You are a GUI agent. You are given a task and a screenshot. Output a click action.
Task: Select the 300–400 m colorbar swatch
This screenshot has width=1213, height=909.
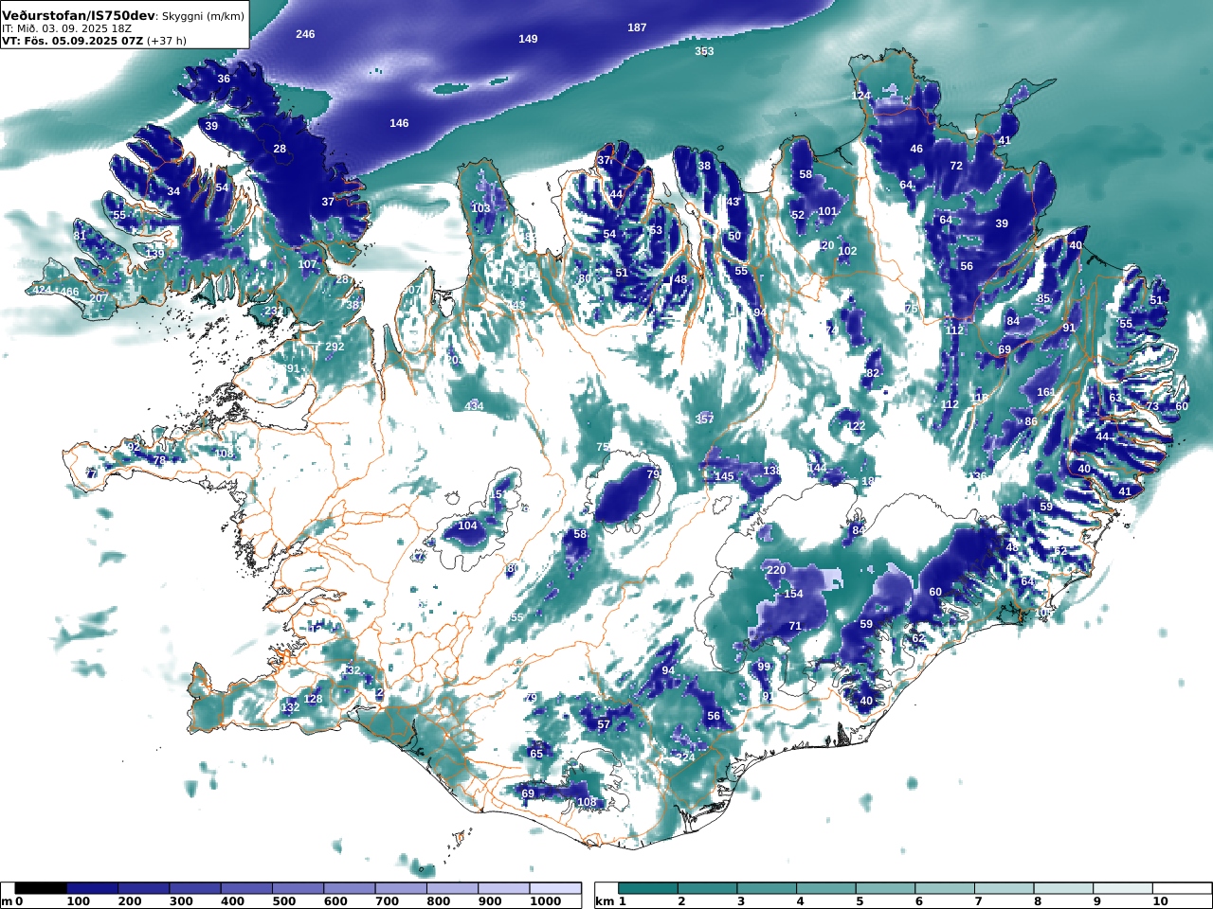[x=195, y=888]
